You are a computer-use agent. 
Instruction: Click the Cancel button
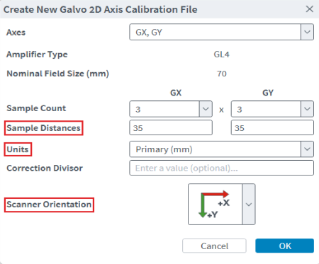[214, 246]
